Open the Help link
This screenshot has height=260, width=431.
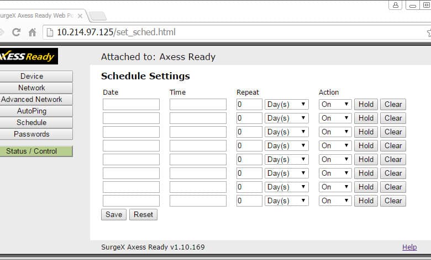[x=409, y=247]
